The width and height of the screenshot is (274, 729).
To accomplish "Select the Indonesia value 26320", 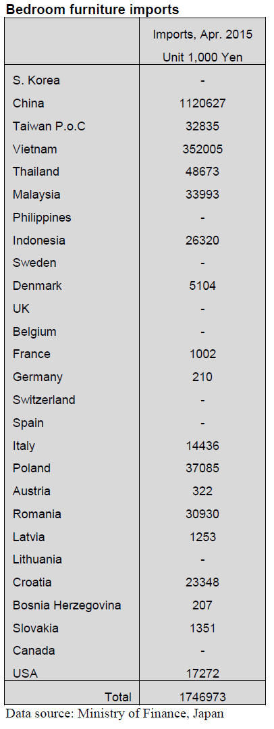I will coord(202,241).
